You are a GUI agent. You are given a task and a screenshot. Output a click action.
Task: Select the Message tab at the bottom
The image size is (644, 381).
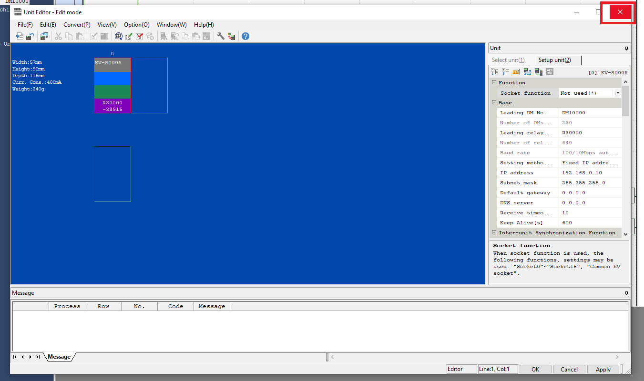[x=60, y=356]
